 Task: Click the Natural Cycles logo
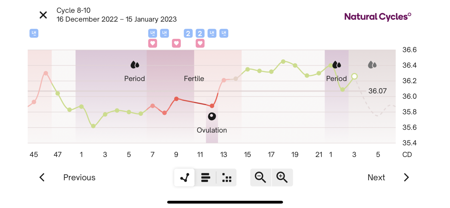[x=377, y=16]
